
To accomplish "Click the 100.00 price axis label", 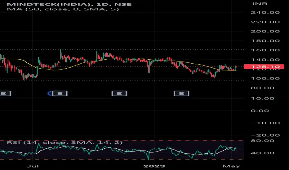I will coord(265,78).
